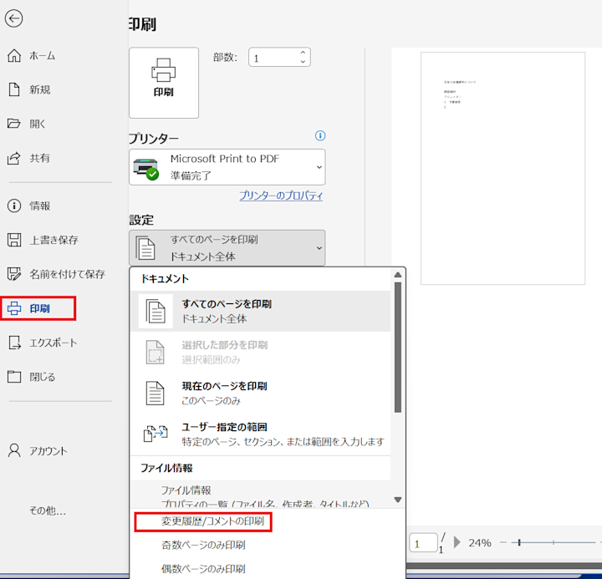This screenshot has width=602, height=579.
Task: Collapse the すべてのページを印刷 settings dropdown
Action: 319,248
